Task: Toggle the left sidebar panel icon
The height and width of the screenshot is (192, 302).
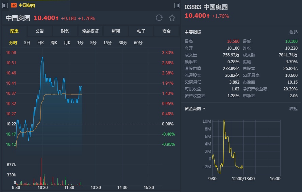Action: [5, 5]
